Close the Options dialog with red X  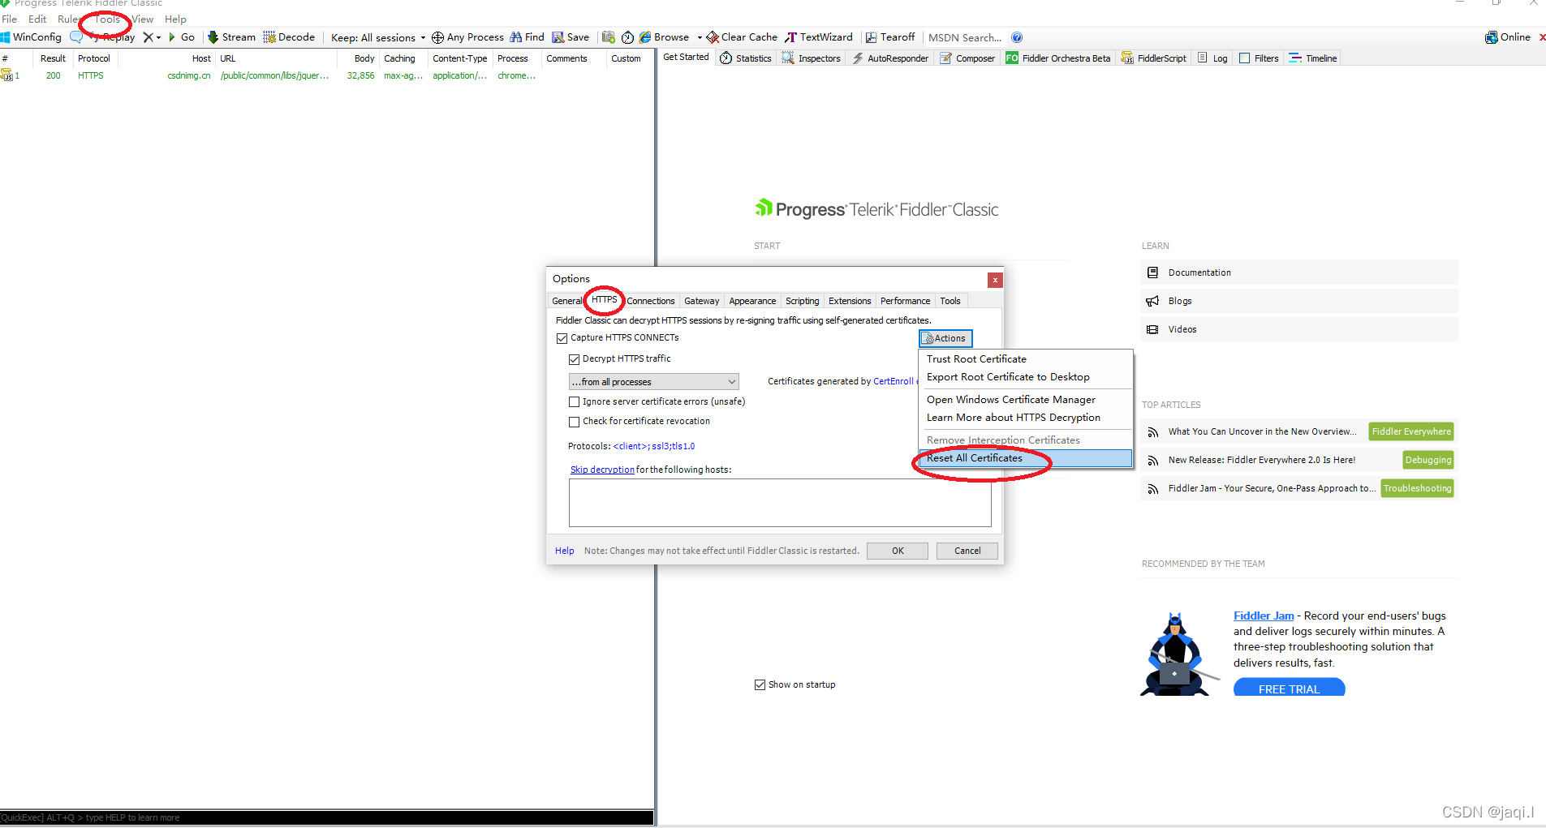point(995,280)
